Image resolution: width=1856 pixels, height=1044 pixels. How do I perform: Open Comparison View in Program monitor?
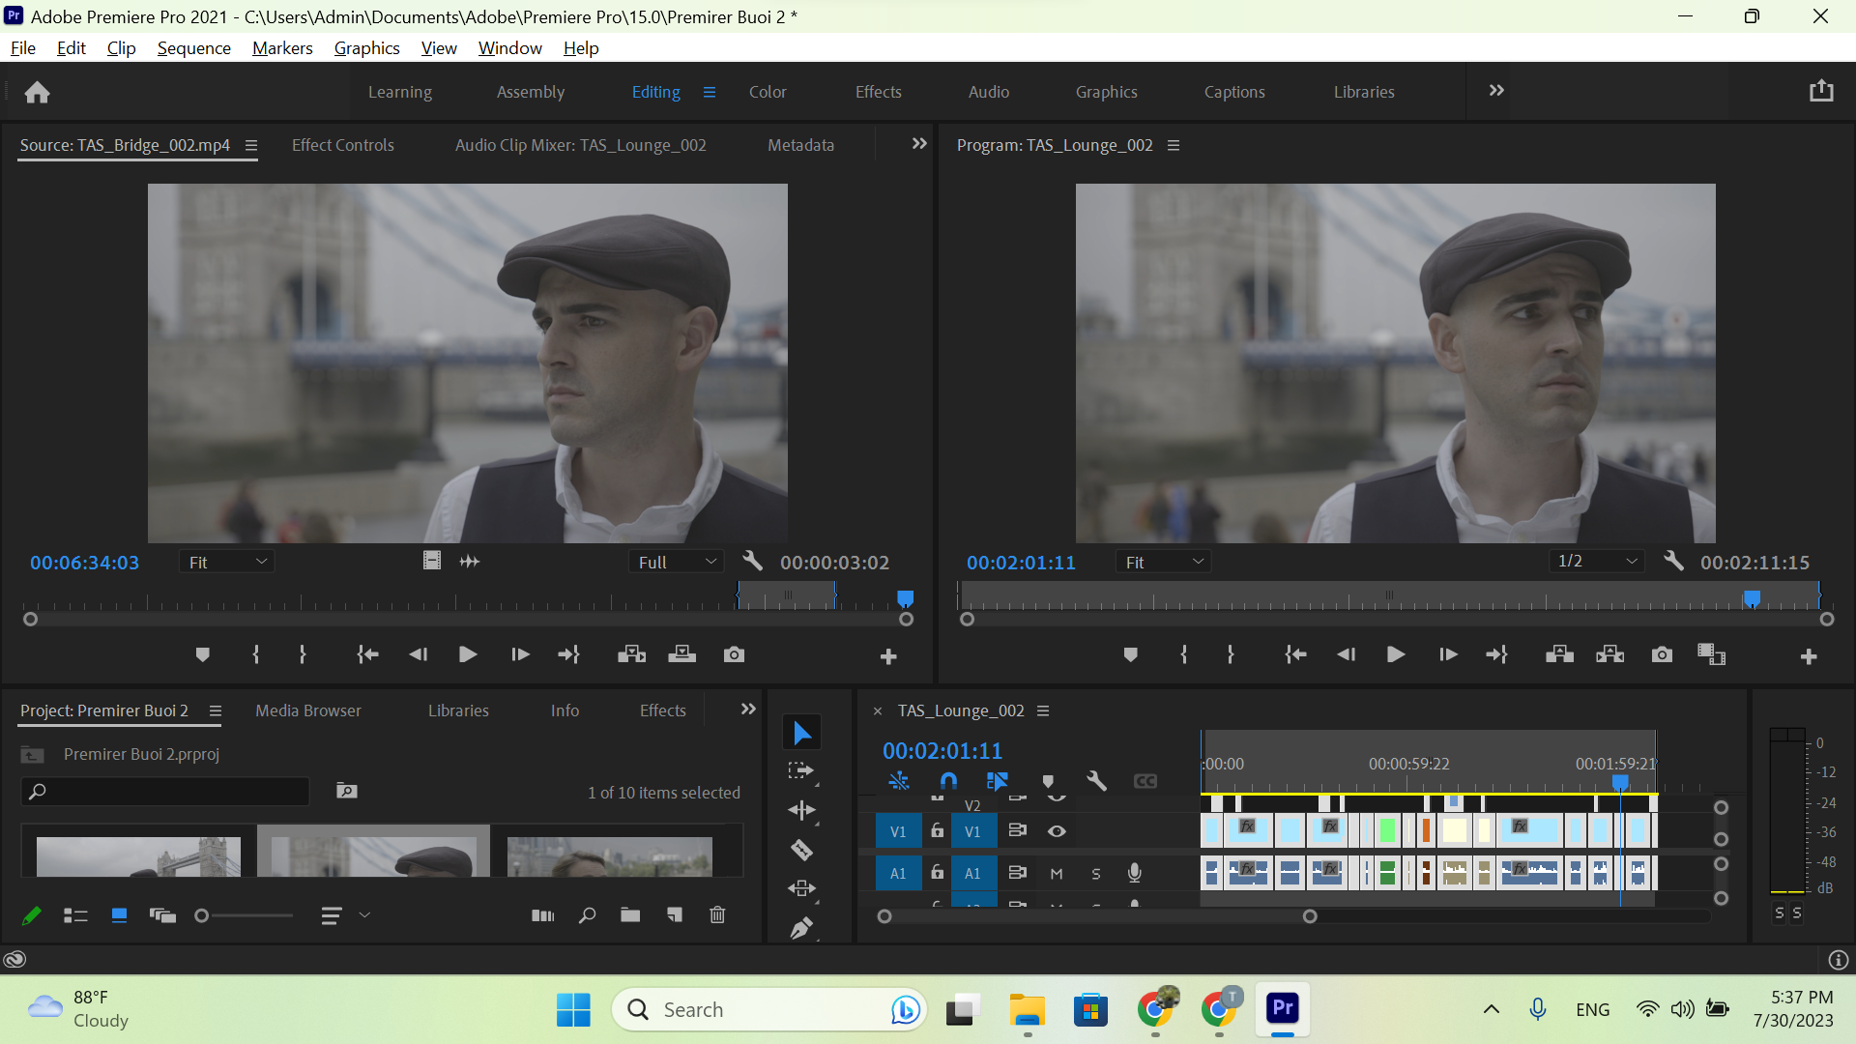click(1711, 655)
